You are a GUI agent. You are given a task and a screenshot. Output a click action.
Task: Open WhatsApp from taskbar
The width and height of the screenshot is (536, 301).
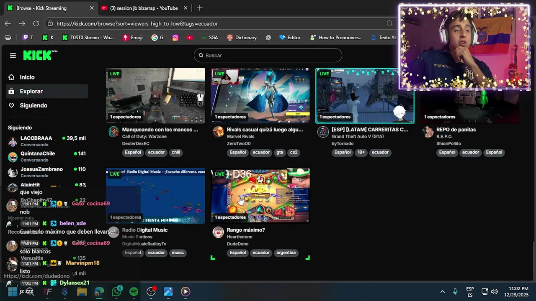[x=116, y=291]
